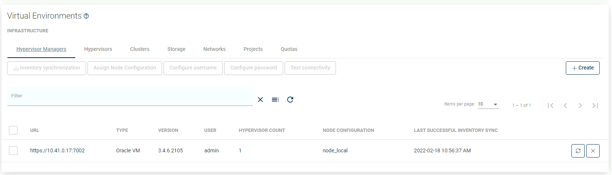Screen dimensions: 612x175
Task: Switch to the Hypervisors tab
Action: tap(98, 49)
